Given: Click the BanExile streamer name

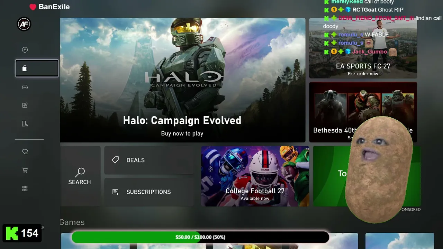Looking at the screenshot, I should 54,7.
